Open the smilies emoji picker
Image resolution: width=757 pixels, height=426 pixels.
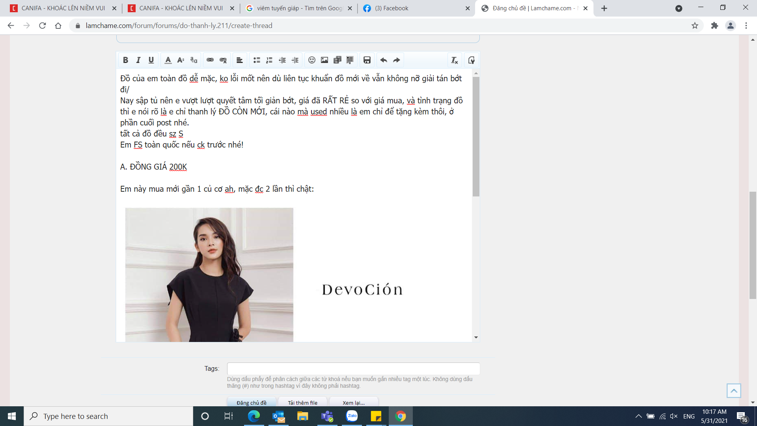(x=312, y=60)
